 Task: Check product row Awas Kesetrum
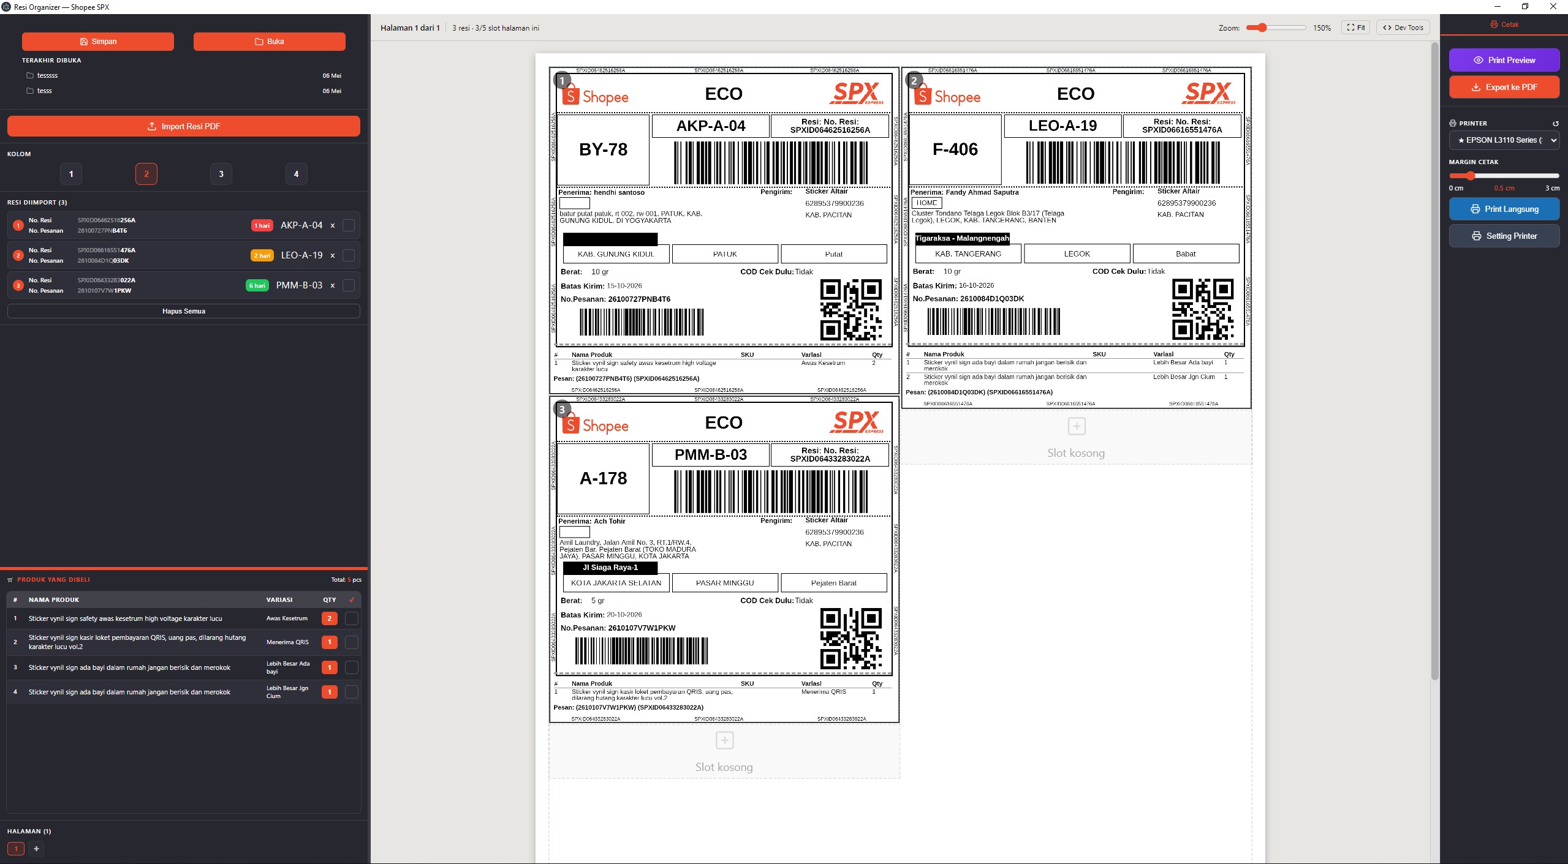point(352,618)
